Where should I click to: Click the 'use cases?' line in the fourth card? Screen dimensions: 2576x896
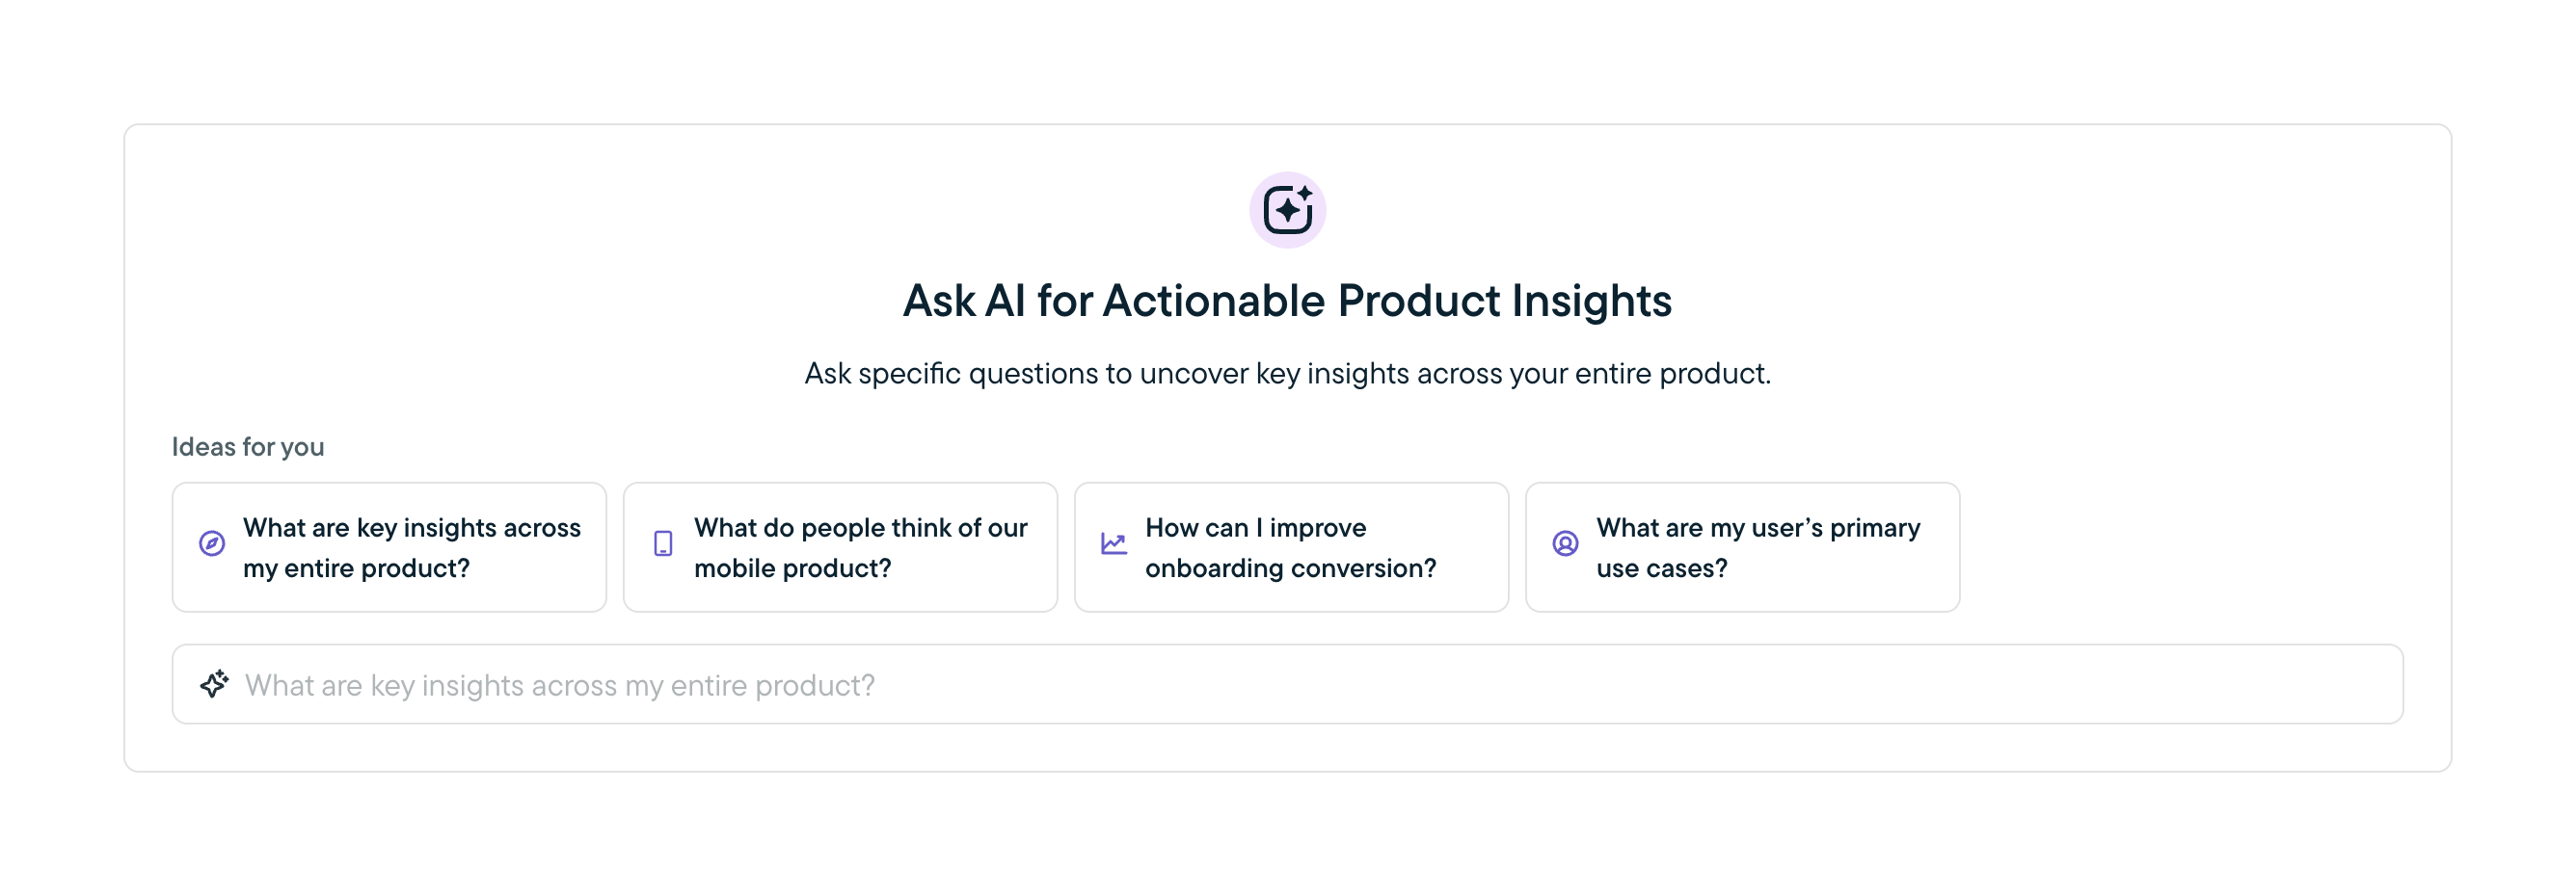[1661, 568]
